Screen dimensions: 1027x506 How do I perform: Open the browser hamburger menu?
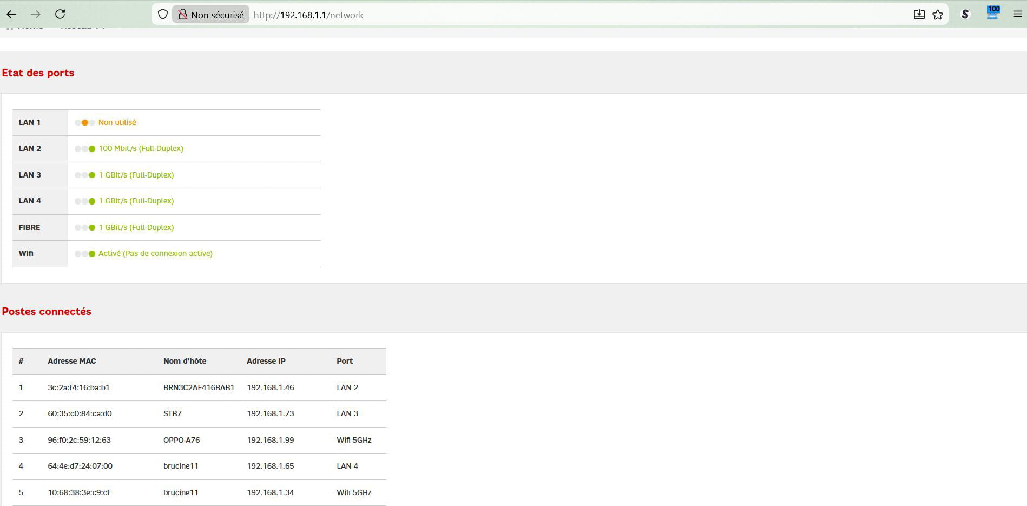click(1017, 15)
